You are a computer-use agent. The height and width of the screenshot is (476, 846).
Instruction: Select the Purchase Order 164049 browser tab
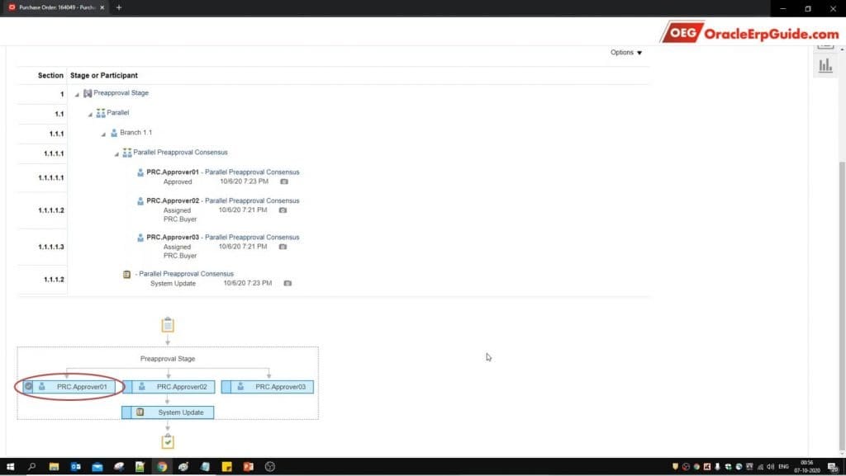point(54,7)
